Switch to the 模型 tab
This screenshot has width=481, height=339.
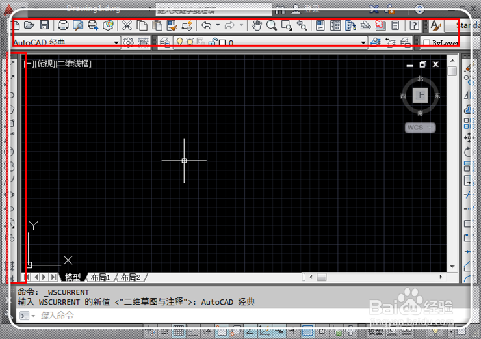tap(73, 277)
